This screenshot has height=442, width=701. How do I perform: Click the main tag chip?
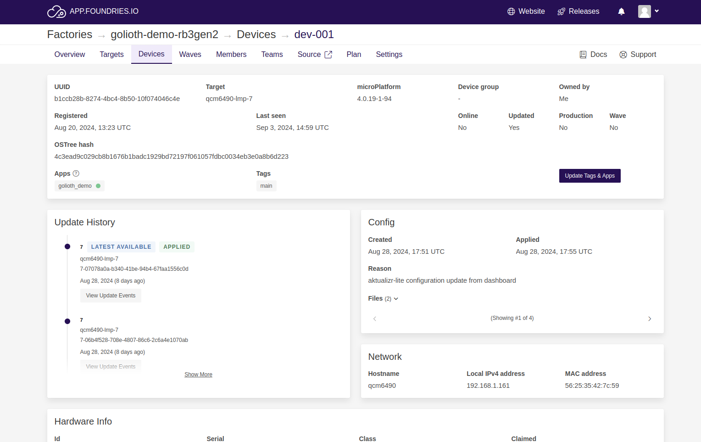(266, 186)
